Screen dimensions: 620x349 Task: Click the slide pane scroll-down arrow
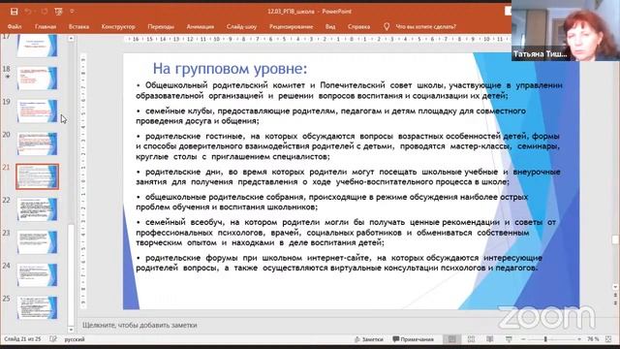coord(615,287)
